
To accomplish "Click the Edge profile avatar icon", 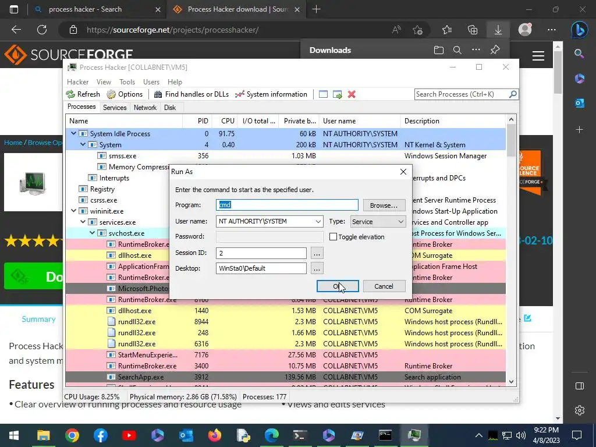I will (x=525, y=30).
